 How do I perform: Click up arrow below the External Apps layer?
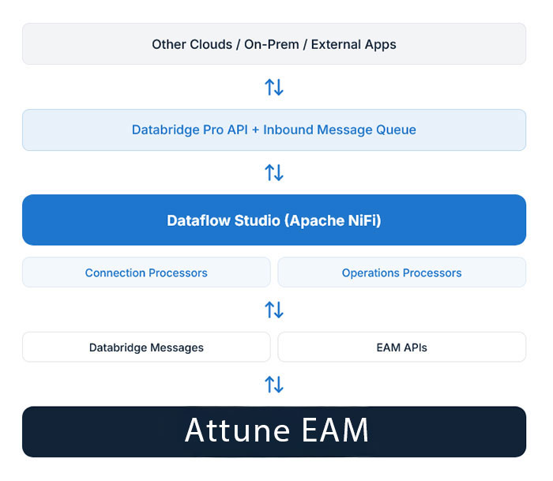coord(269,87)
